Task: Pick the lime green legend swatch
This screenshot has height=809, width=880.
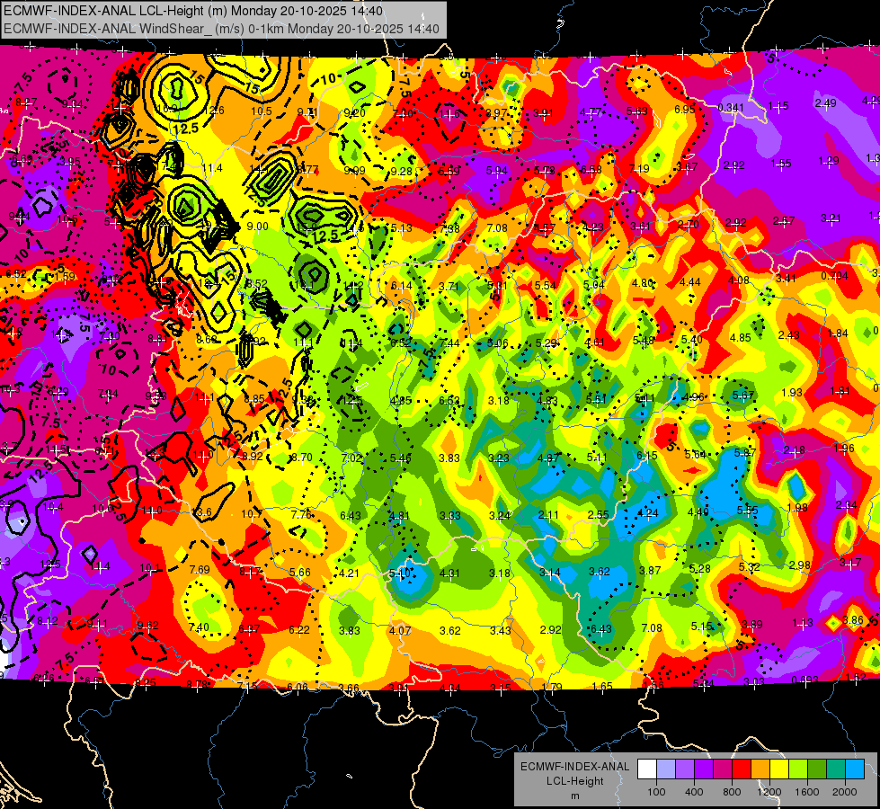Action: click(798, 769)
